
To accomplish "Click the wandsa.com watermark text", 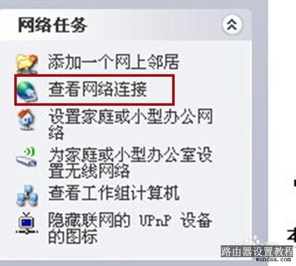I will point(273,259).
